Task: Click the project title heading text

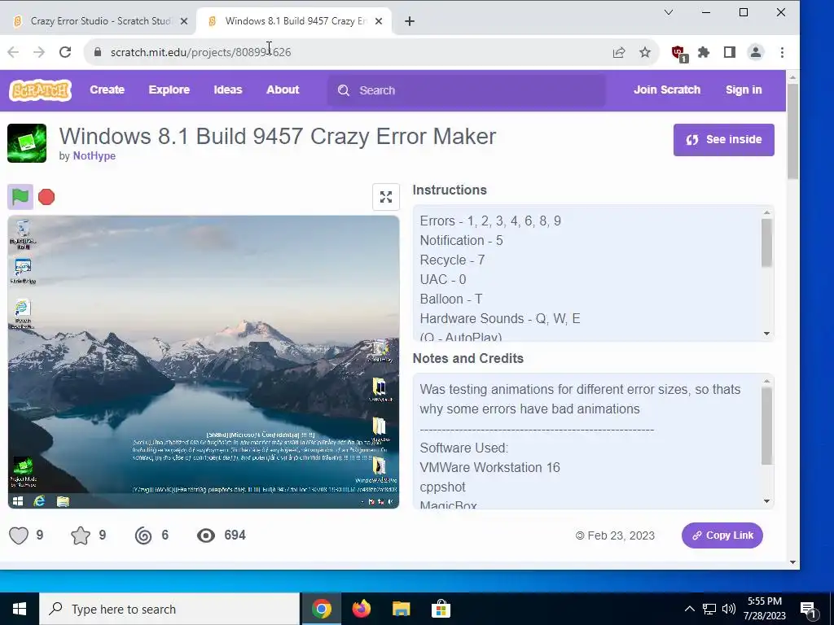Action: (x=277, y=137)
